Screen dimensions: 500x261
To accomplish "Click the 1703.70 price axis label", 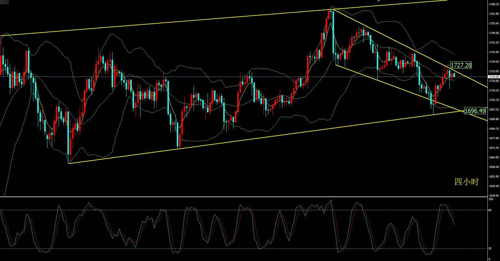I will pyautogui.click(x=494, y=100).
